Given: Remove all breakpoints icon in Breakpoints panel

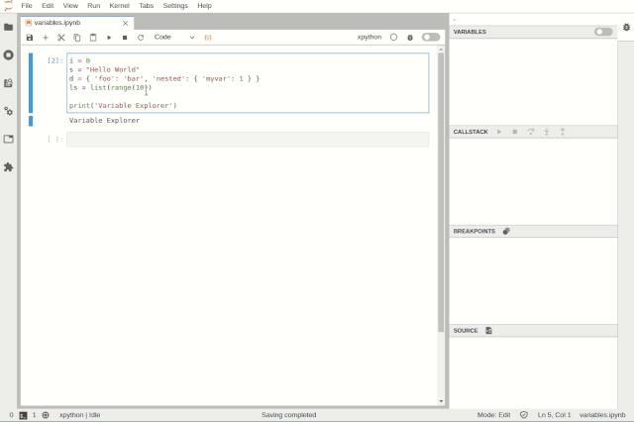Looking at the screenshot, I should coord(506,231).
